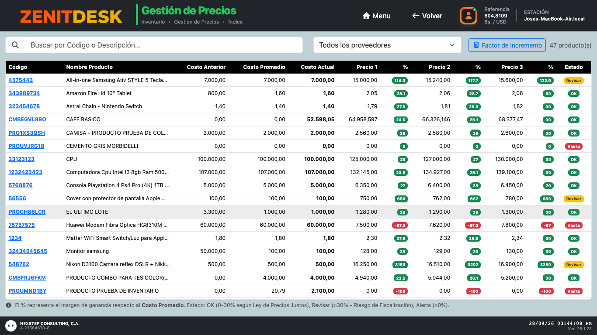
Task: Sort by the Costo Anterior column header
Action: click(206, 67)
